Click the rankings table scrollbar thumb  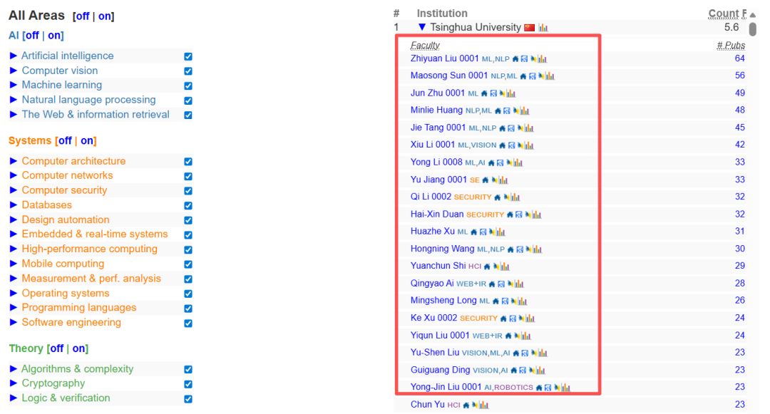[x=752, y=29]
